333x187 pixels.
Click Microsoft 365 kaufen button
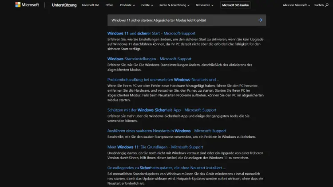pos(235,5)
